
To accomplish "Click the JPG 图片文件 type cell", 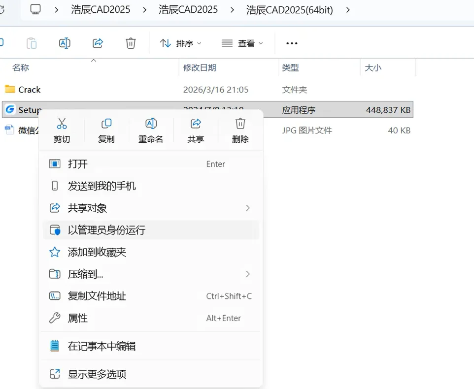I will (x=307, y=130).
